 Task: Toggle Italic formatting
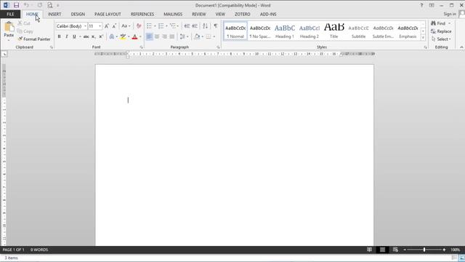[66, 36]
